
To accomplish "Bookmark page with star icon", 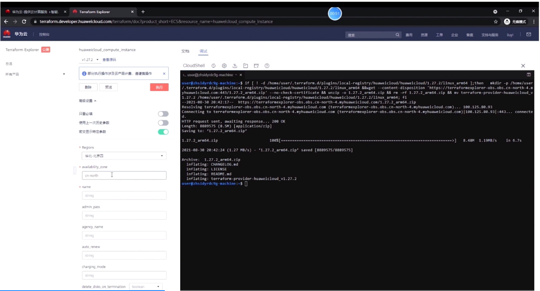I will pyautogui.click(x=496, y=21).
